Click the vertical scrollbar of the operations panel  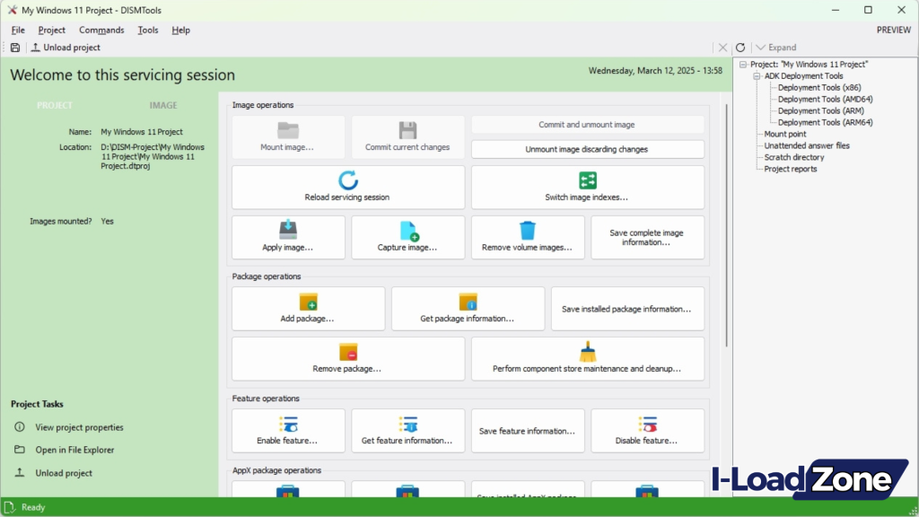tap(726, 224)
